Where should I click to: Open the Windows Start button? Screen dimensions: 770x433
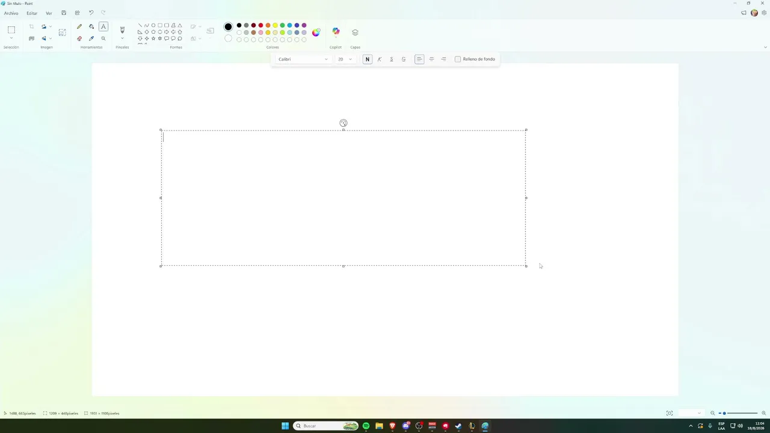pyautogui.click(x=285, y=426)
